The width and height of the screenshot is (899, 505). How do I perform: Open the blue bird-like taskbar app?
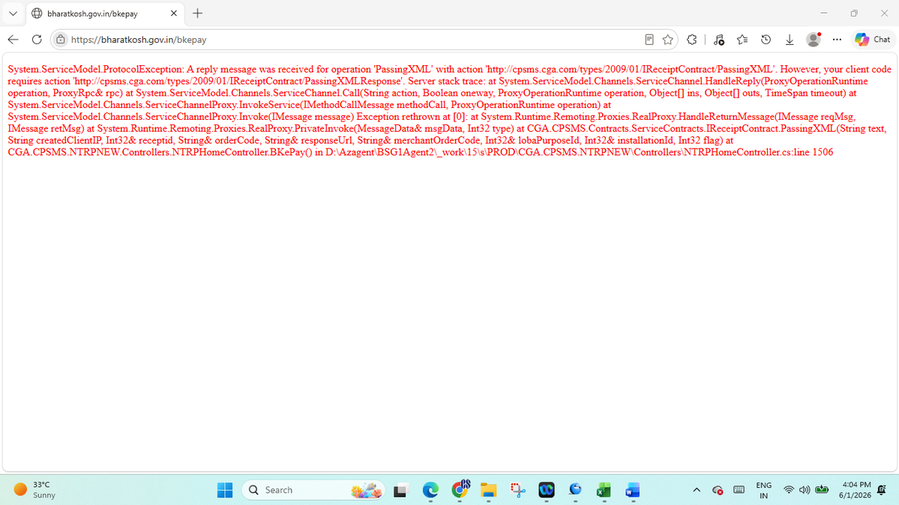coord(575,490)
